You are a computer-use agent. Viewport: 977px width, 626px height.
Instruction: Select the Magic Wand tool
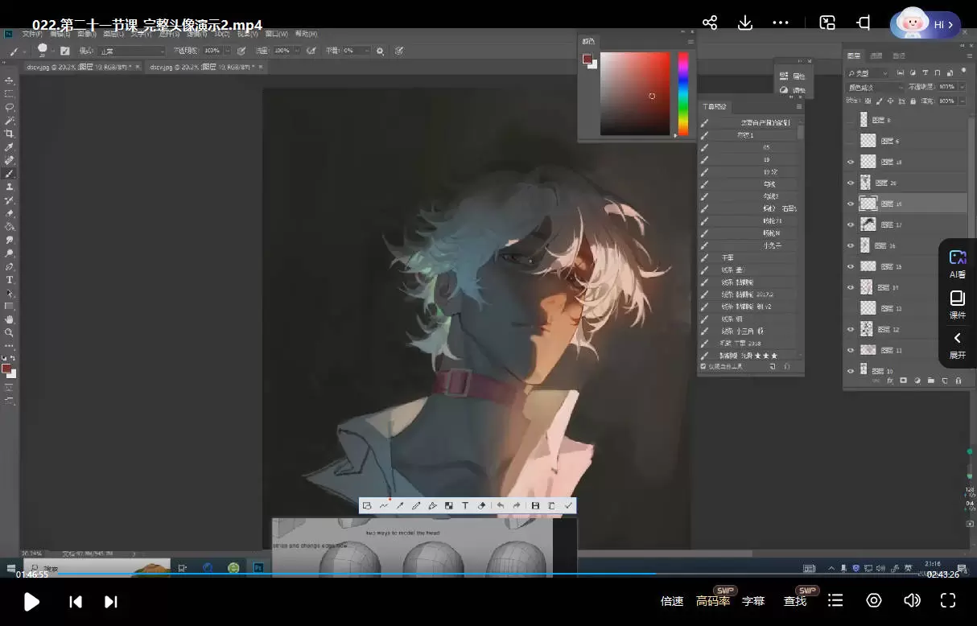point(10,120)
